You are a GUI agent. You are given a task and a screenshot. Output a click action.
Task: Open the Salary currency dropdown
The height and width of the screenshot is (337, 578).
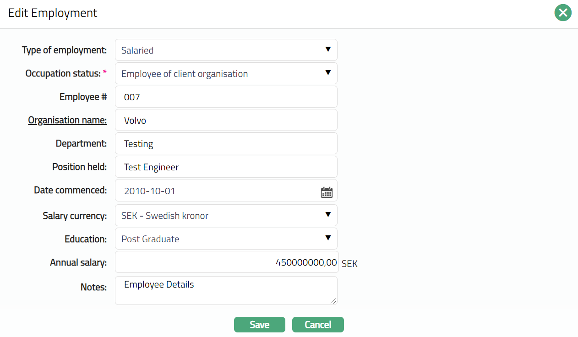tap(226, 215)
